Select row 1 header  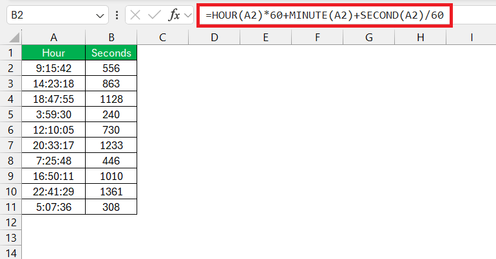pyautogui.click(x=11, y=53)
